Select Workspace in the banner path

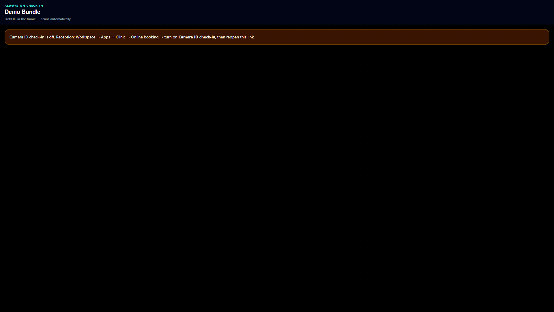85,37
